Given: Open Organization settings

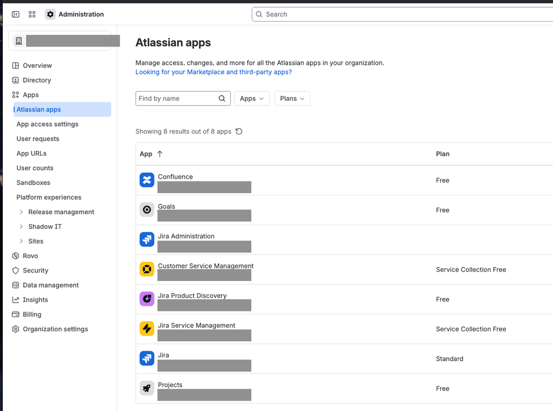Looking at the screenshot, I should (55, 329).
